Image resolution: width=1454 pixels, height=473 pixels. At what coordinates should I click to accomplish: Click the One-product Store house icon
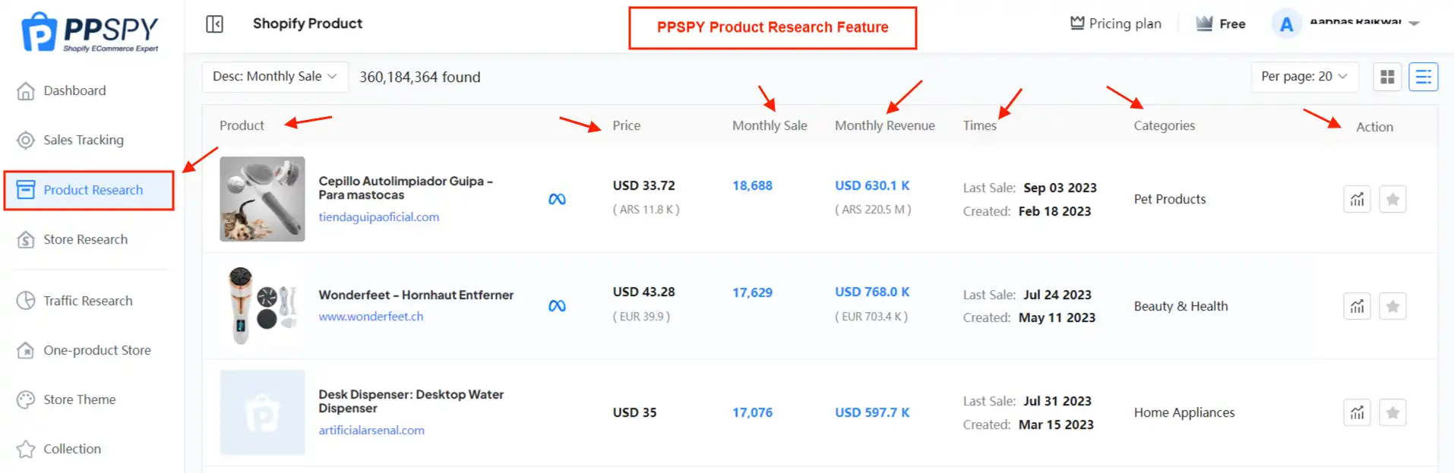(x=26, y=351)
